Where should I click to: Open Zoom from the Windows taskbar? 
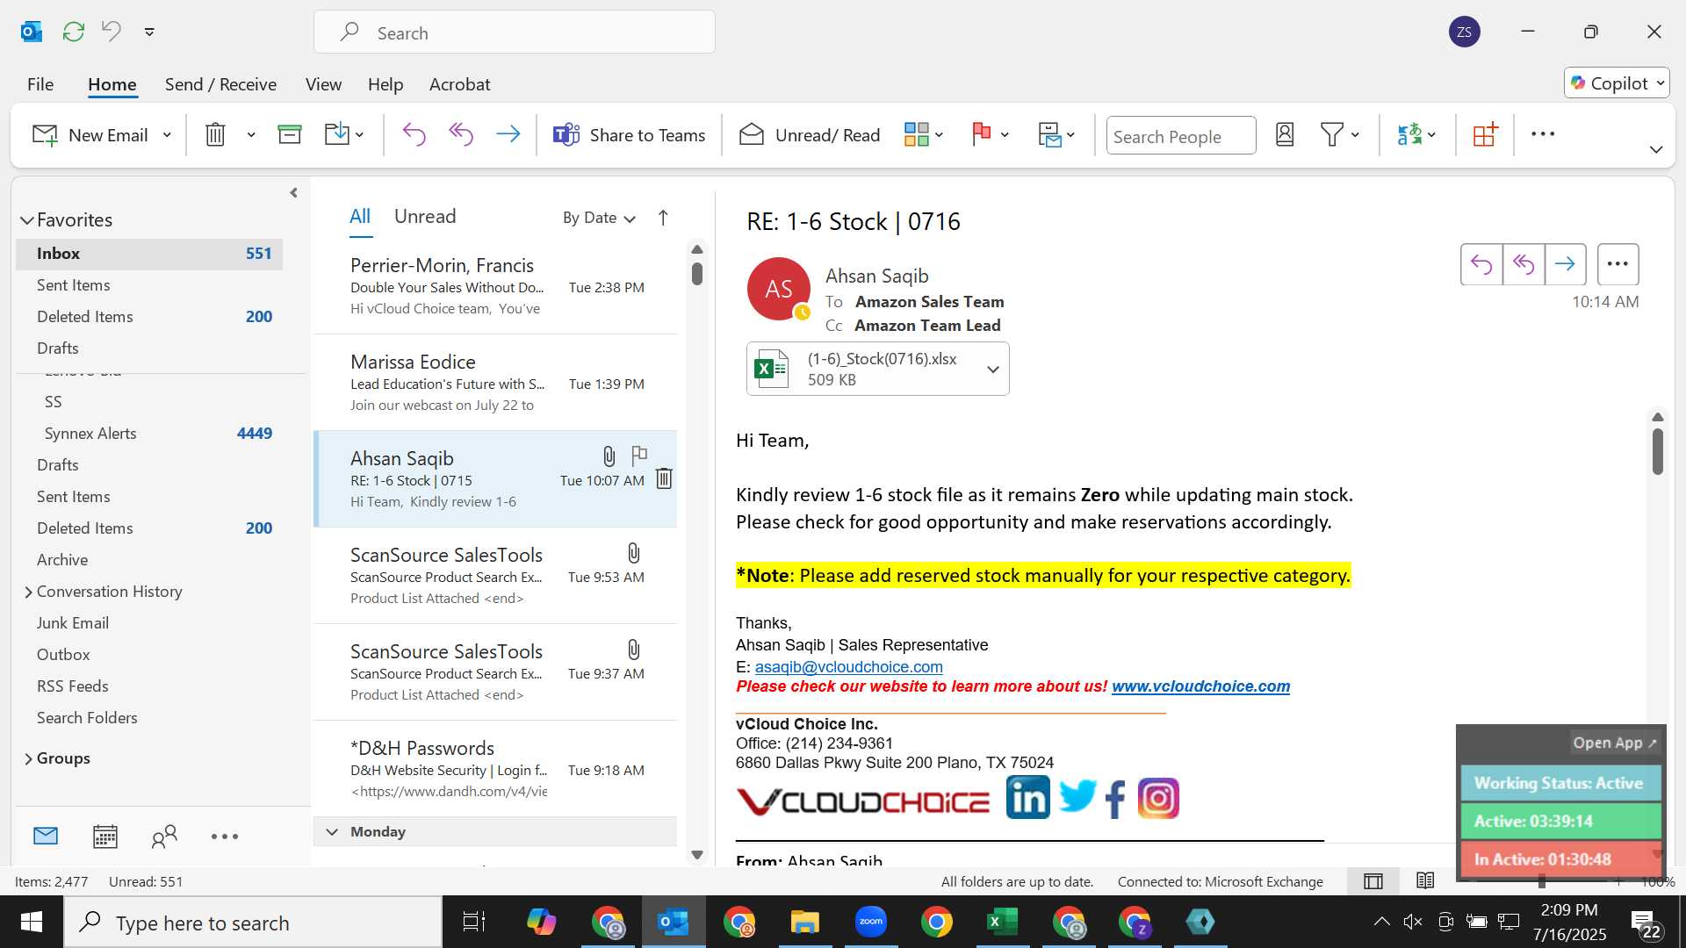point(871,922)
